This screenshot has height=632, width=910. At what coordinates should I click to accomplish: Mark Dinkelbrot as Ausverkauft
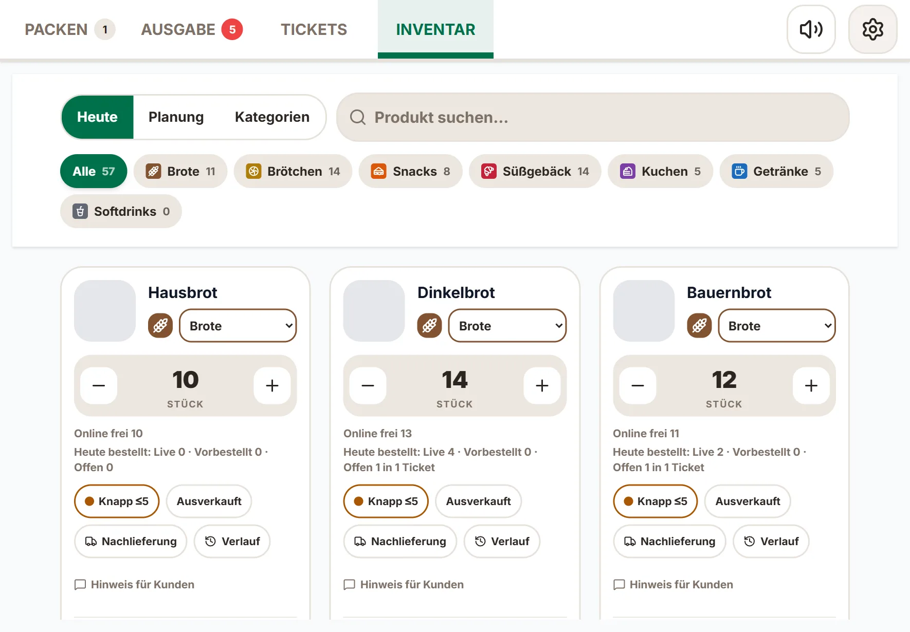(x=478, y=501)
